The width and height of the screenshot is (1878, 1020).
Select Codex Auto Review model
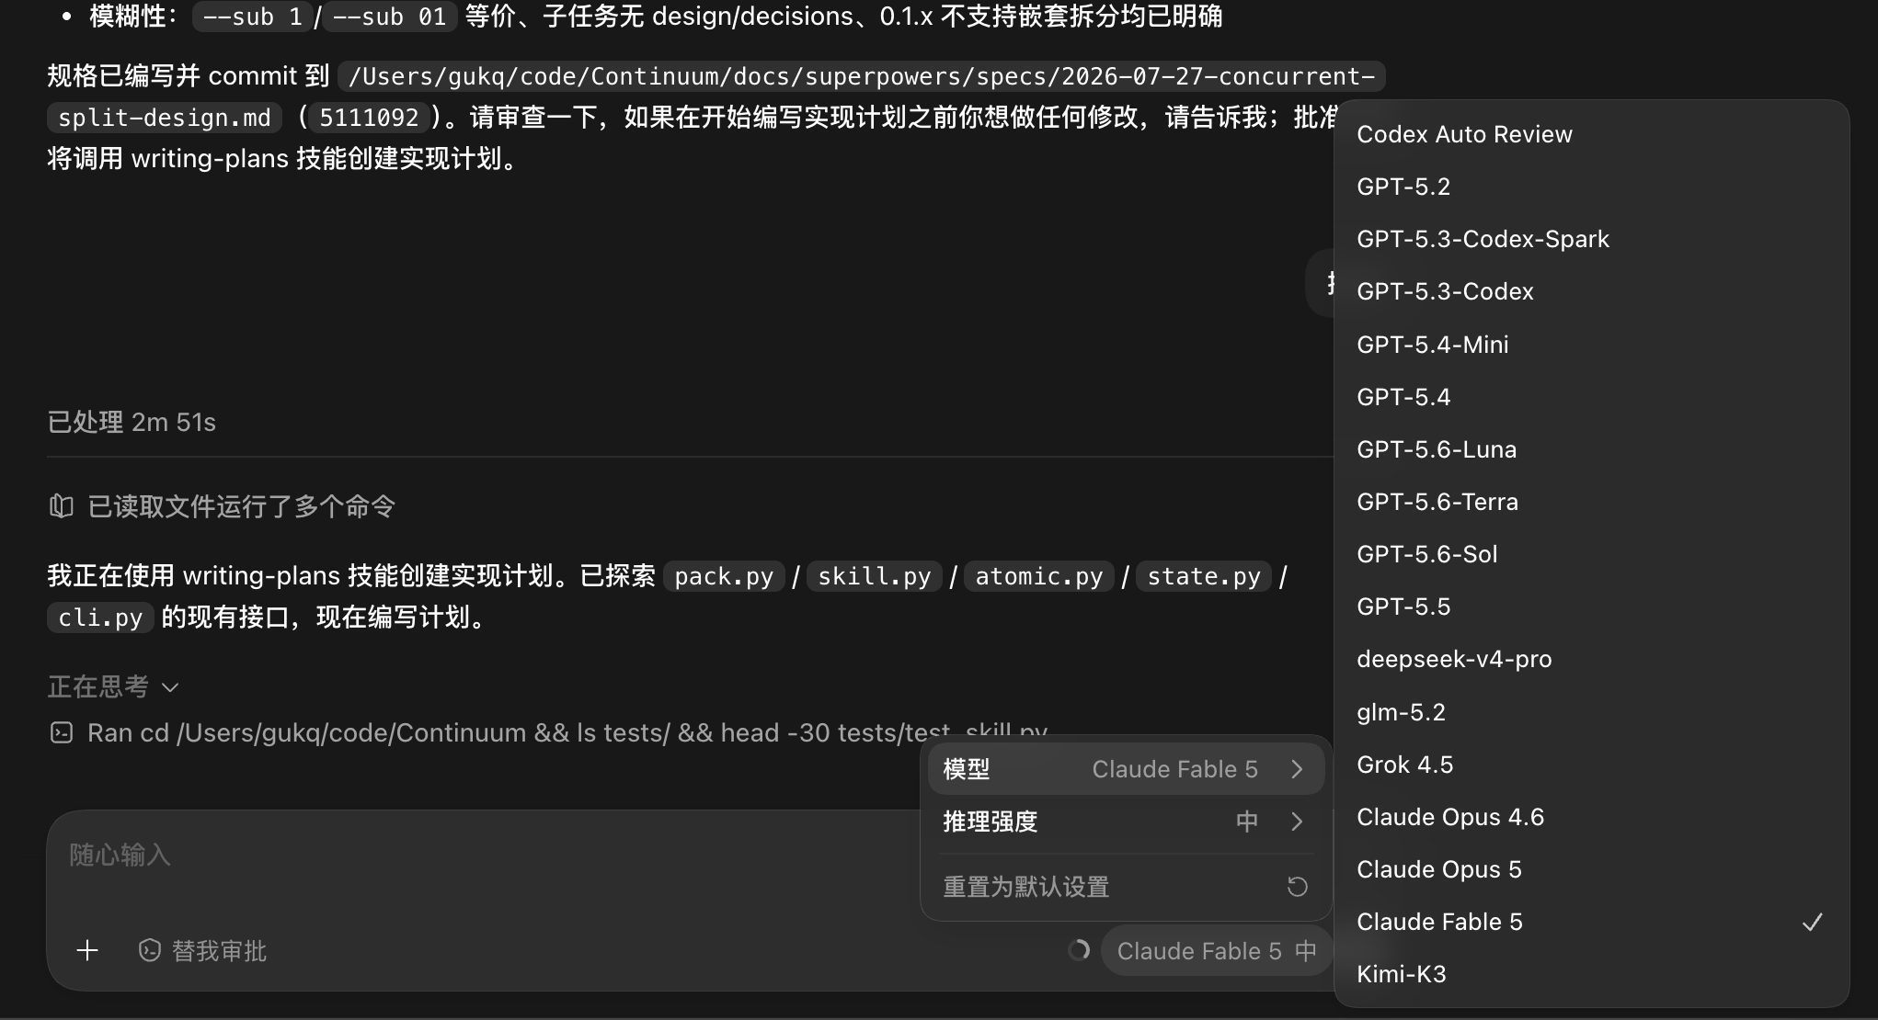pyautogui.click(x=1591, y=134)
